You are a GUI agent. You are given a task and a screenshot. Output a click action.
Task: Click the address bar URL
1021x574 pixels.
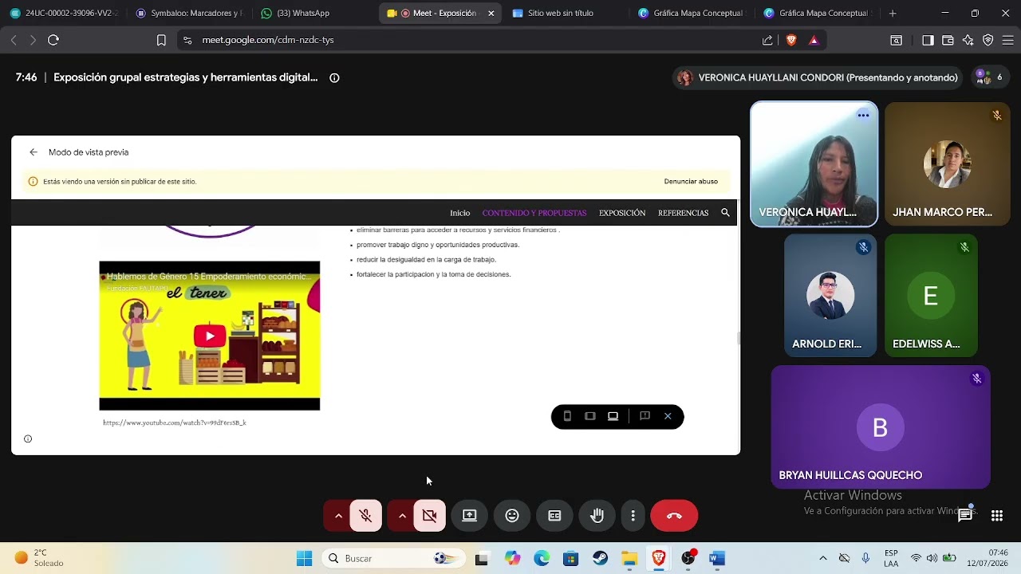[x=268, y=40]
